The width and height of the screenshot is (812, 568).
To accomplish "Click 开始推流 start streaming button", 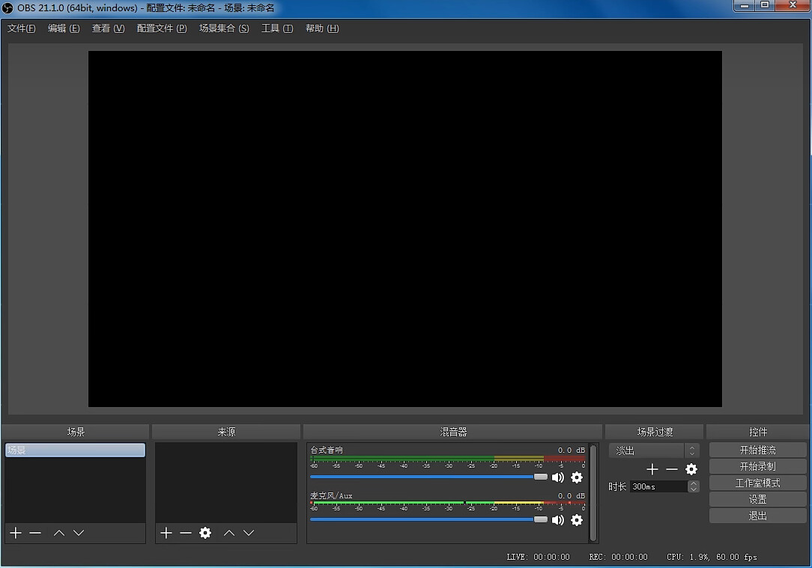I will point(757,450).
